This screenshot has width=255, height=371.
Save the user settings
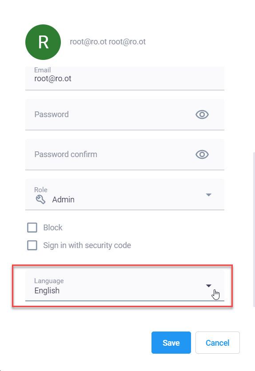171,343
